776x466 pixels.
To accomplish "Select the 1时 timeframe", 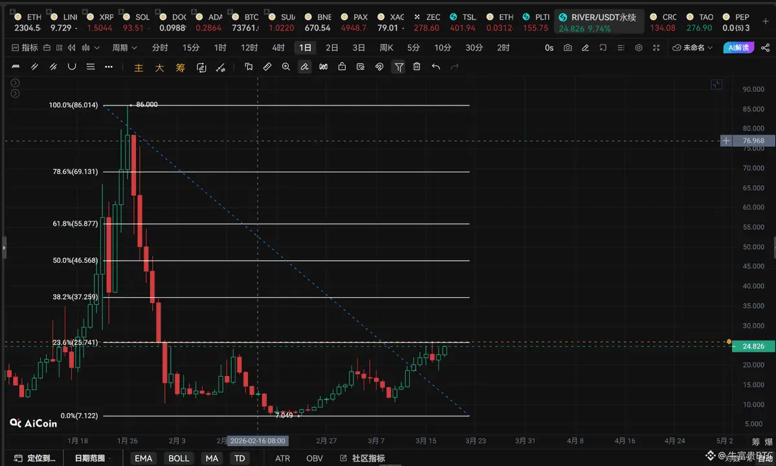I will pos(220,47).
